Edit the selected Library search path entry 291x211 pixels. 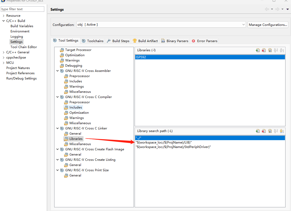270,131
